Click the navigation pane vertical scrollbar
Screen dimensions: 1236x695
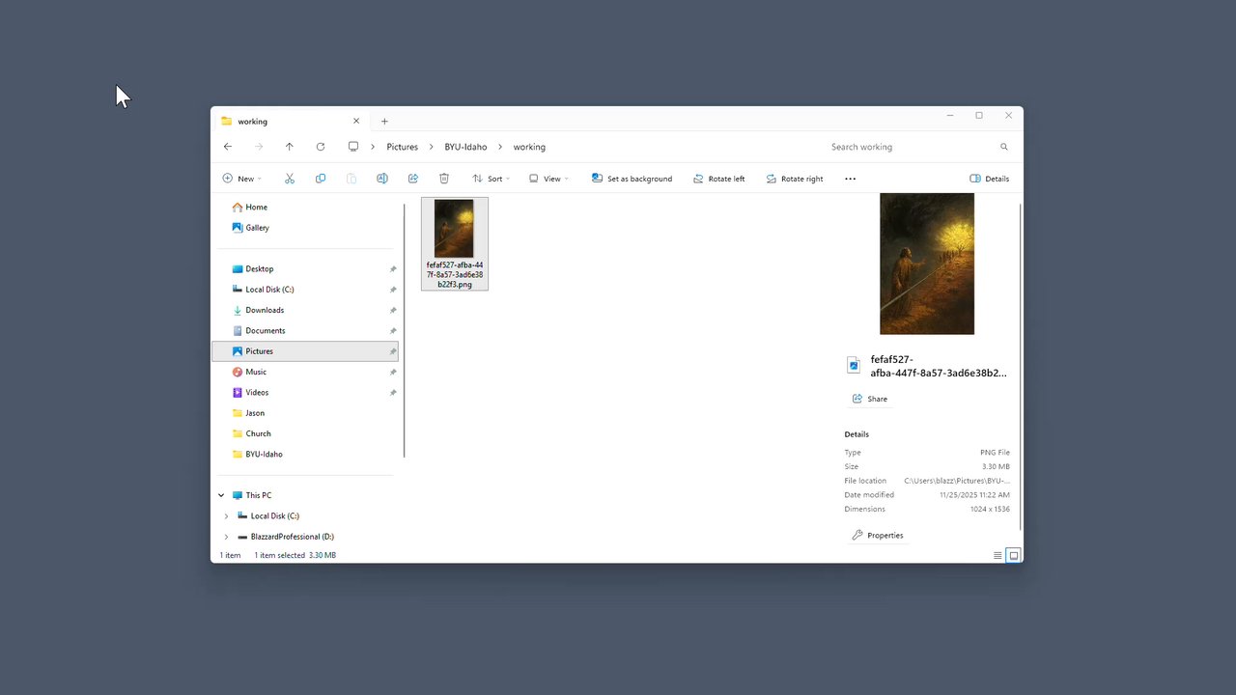[x=405, y=328]
